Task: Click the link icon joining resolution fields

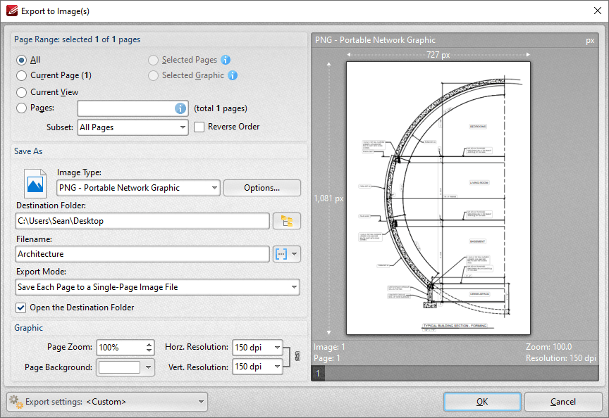Action: [297, 357]
